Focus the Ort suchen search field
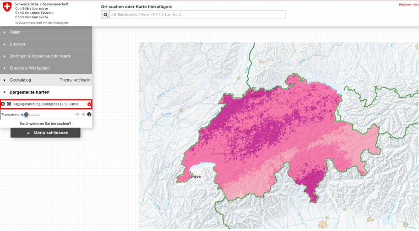The width and height of the screenshot is (419, 231). pyautogui.click(x=197, y=15)
